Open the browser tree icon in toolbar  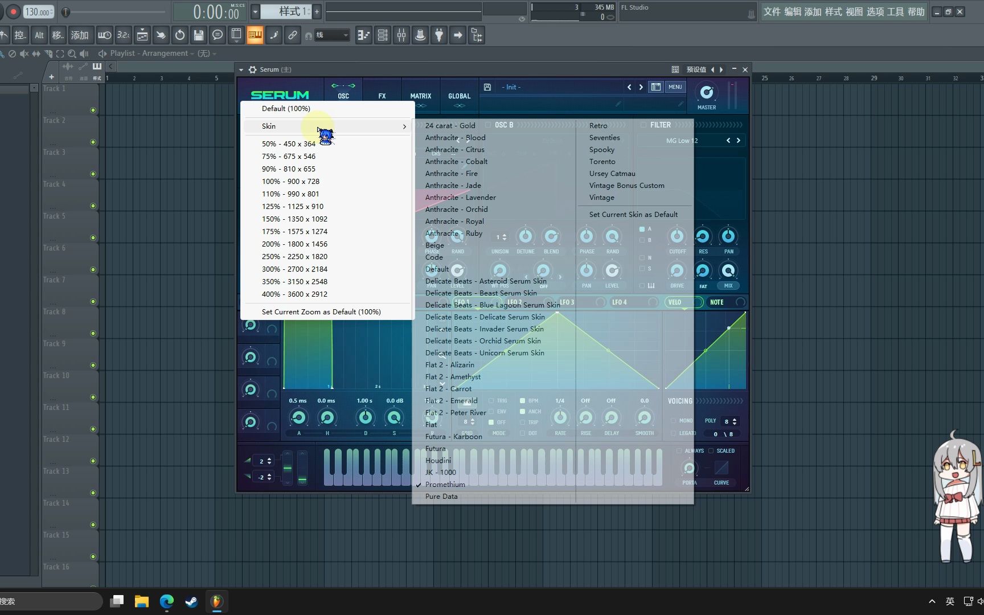pyautogui.click(x=477, y=35)
